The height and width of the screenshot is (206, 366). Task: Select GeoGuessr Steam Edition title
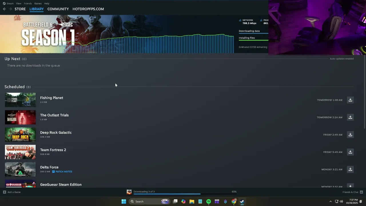coord(61,185)
